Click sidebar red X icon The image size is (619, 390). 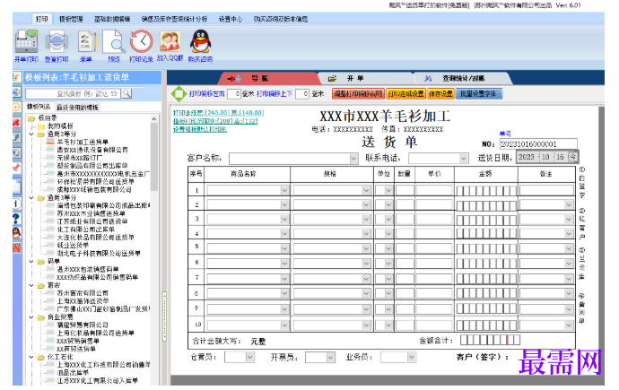pyautogui.click(x=16, y=122)
